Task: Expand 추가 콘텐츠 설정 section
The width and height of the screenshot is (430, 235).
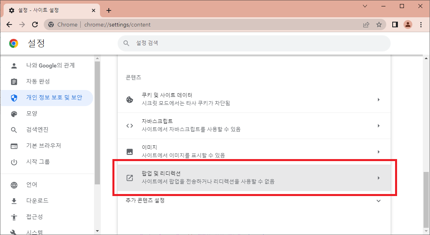Action: tap(378, 200)
